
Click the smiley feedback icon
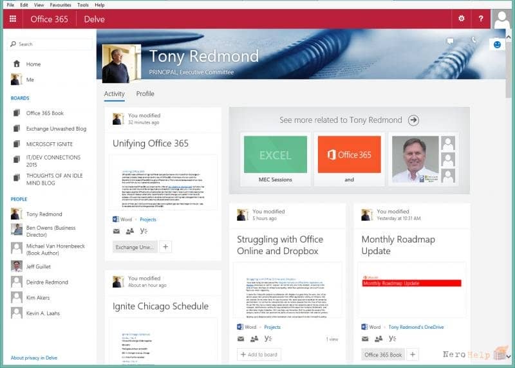click(497, 44)
